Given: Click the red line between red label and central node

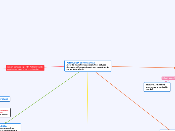Looking at the screenshot, I should [x=55, y=67].
